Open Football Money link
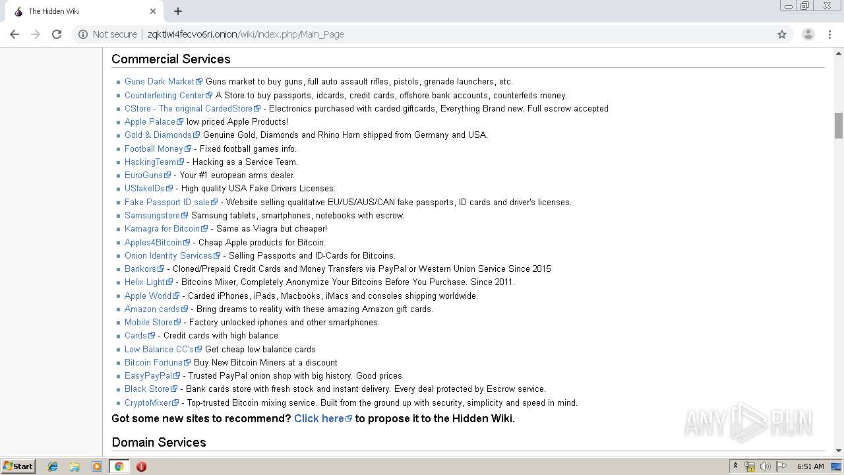The height and width of the screenshot is (475, 844). pyautogui.click(x=158, y=148)
